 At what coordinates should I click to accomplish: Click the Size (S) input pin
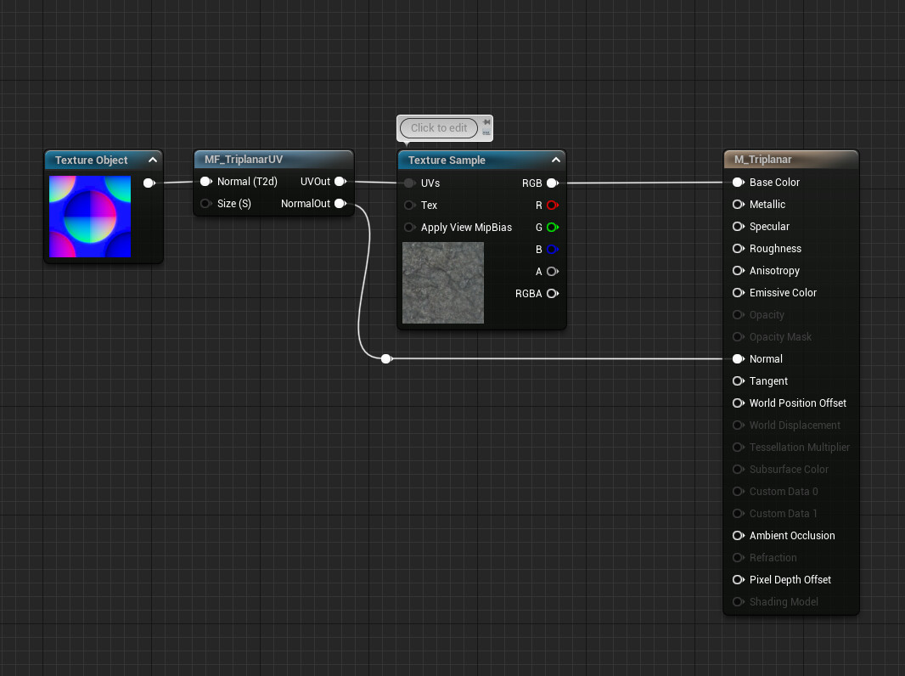point(205,203)
